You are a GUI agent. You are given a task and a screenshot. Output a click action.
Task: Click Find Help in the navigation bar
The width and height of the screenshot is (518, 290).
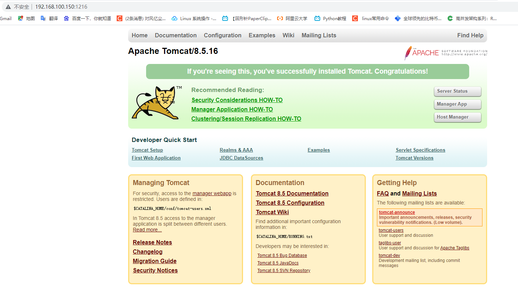pyautogui.click(x=470, y=35)
